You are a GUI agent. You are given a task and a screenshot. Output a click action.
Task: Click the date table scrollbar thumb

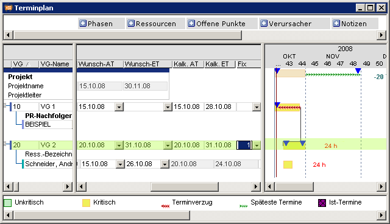(x=185, y=186)
